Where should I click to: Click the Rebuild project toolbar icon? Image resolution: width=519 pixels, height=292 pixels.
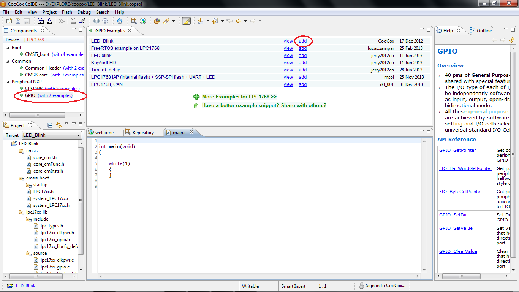tap(50, 21)
